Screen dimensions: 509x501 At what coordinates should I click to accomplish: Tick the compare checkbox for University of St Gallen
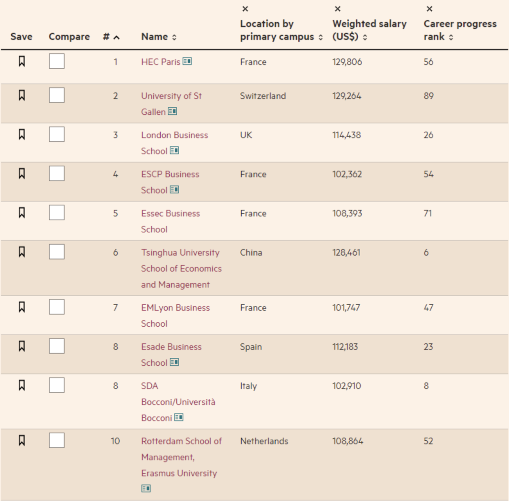pyautogui.click(x=57, y=96)
